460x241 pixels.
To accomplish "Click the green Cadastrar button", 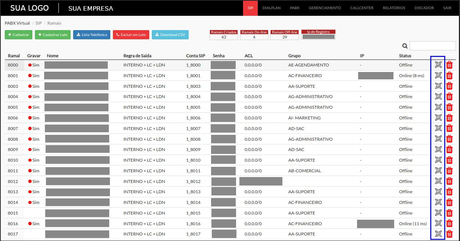I will [18, 35].
